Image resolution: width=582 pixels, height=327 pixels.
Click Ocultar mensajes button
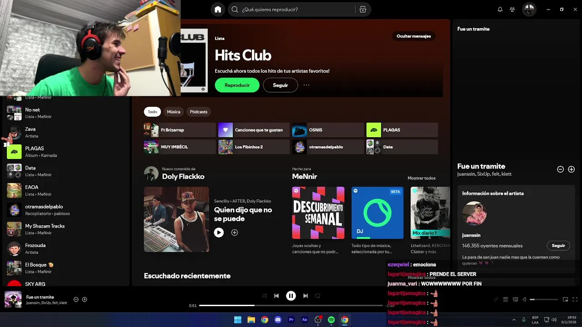pyautogui.click(x=414, y=36)
